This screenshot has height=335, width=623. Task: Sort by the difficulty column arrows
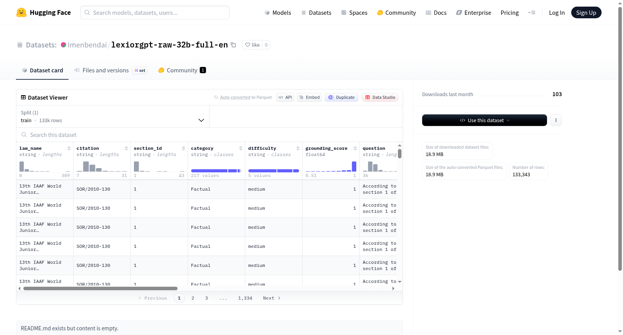point(298,148)
